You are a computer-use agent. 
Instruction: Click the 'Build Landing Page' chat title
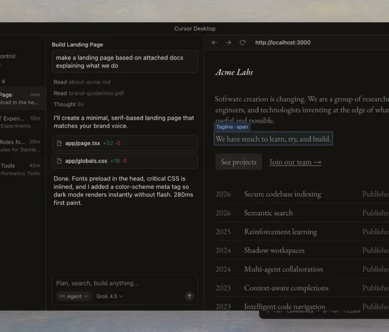point(77,45)
